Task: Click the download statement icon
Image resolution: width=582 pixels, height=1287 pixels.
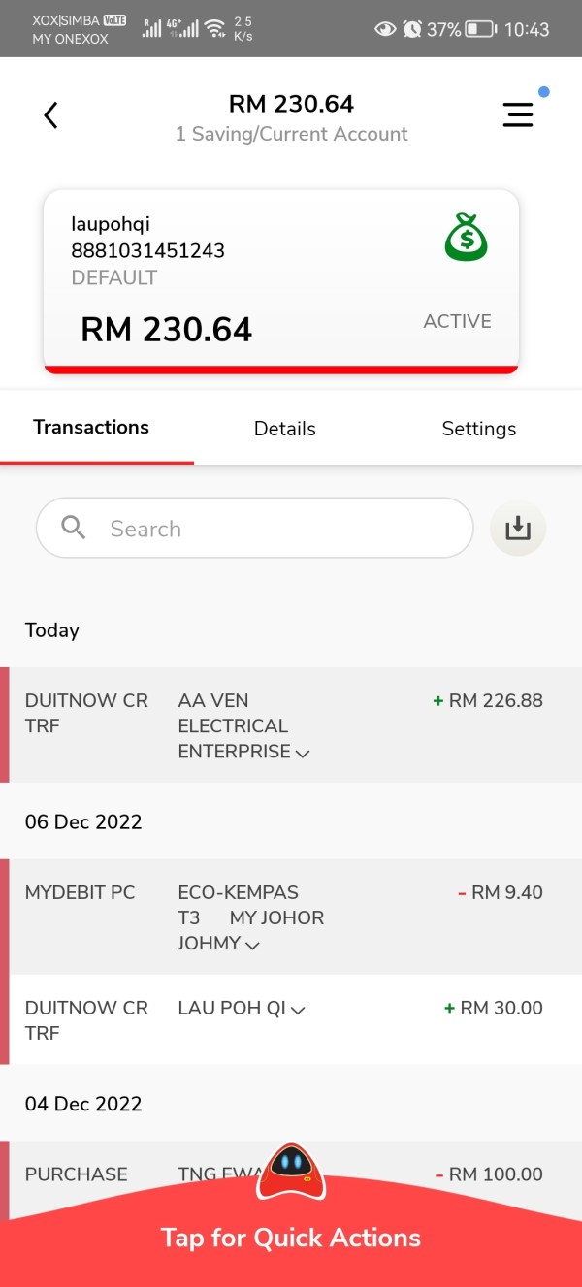Action: click(x=518, y=529)
